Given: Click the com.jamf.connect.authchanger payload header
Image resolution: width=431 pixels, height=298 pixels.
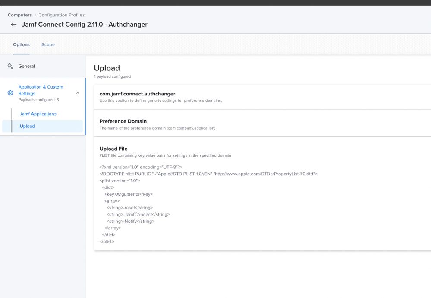Looking at the screenshot, I should 138,94.
